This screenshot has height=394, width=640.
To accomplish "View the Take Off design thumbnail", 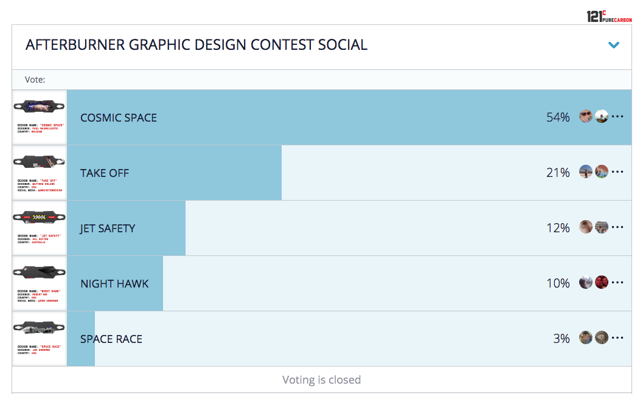I will pos(39,173).
